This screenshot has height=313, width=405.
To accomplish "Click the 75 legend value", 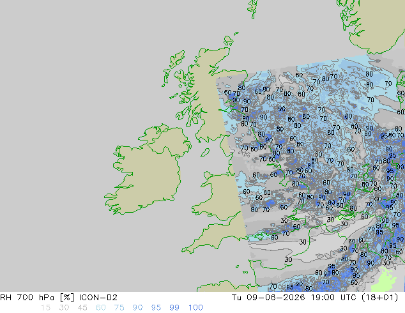I will 119,308.
